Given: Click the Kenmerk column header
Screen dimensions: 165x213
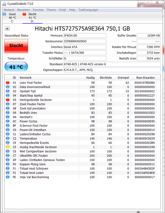Looking at the screenshot, I should 48,78.
